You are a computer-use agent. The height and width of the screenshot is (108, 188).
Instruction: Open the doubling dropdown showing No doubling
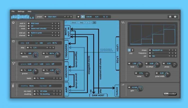[47, 94]
